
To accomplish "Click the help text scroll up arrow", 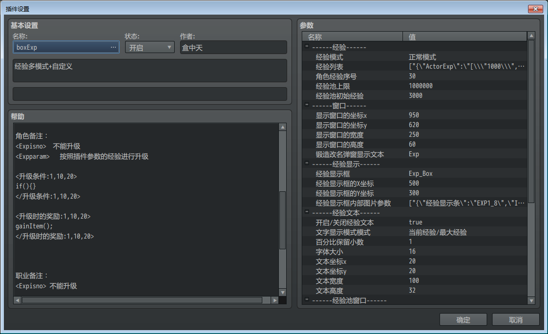I will coord(283,127).
